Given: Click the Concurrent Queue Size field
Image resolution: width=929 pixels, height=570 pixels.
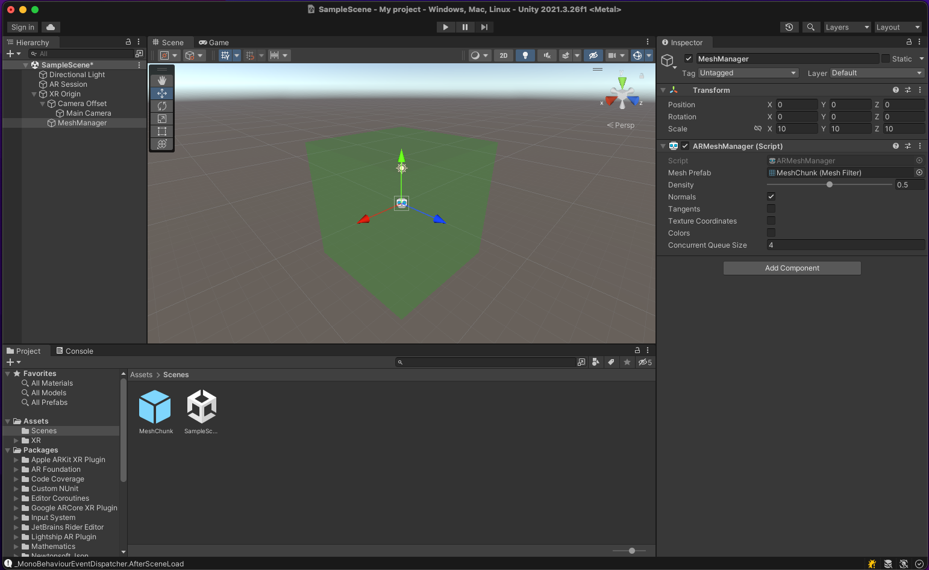Looking at the screenshot, I should point(845,245).
